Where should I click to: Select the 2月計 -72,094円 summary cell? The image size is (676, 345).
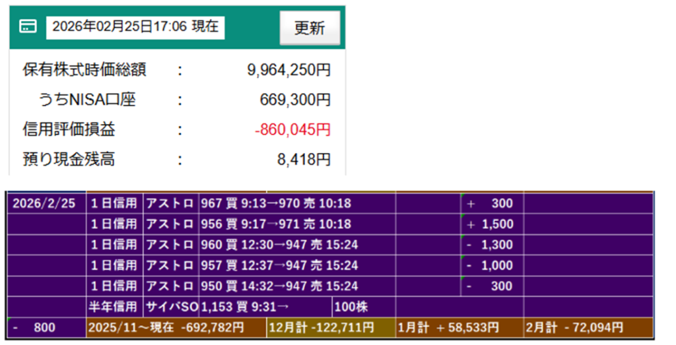tap(588, 327)
